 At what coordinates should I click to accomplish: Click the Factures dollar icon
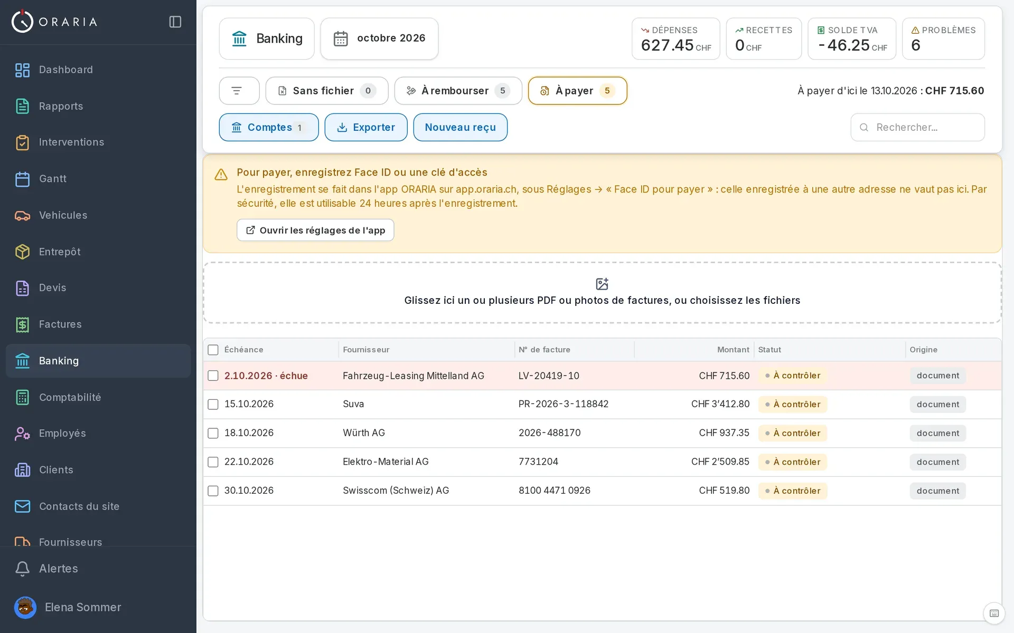click(22, 324)
